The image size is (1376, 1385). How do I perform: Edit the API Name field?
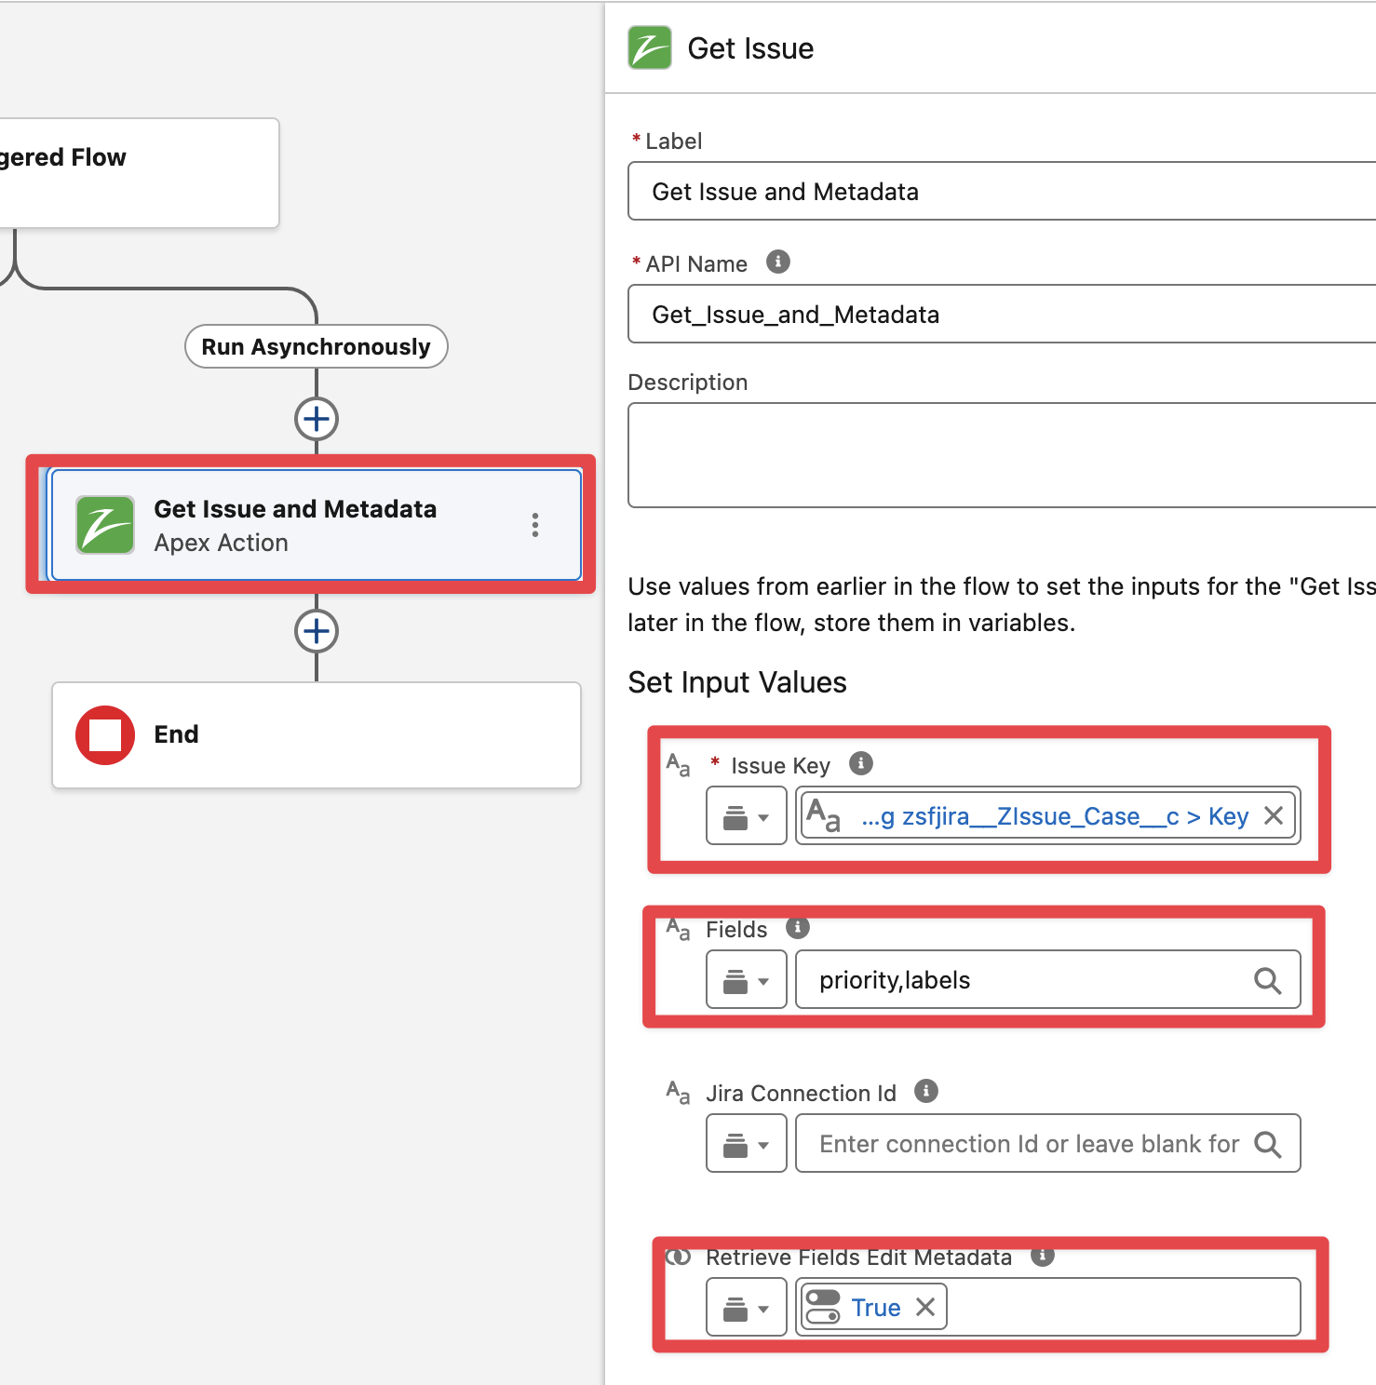[x=1002, y=314]
